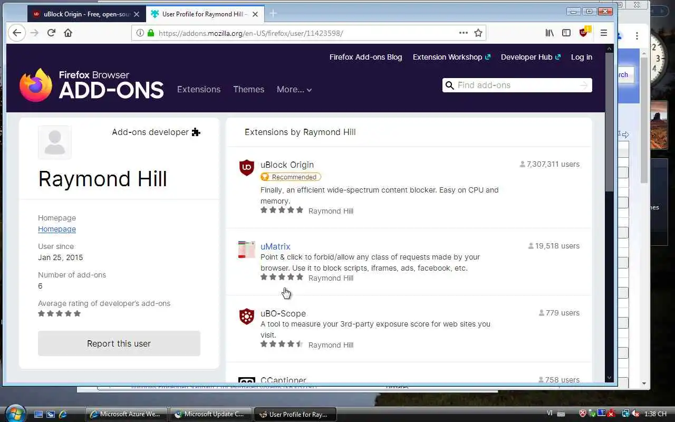Click the page vertical scrollbar thumb
This screenshot has width=675, height=422.
610,121
